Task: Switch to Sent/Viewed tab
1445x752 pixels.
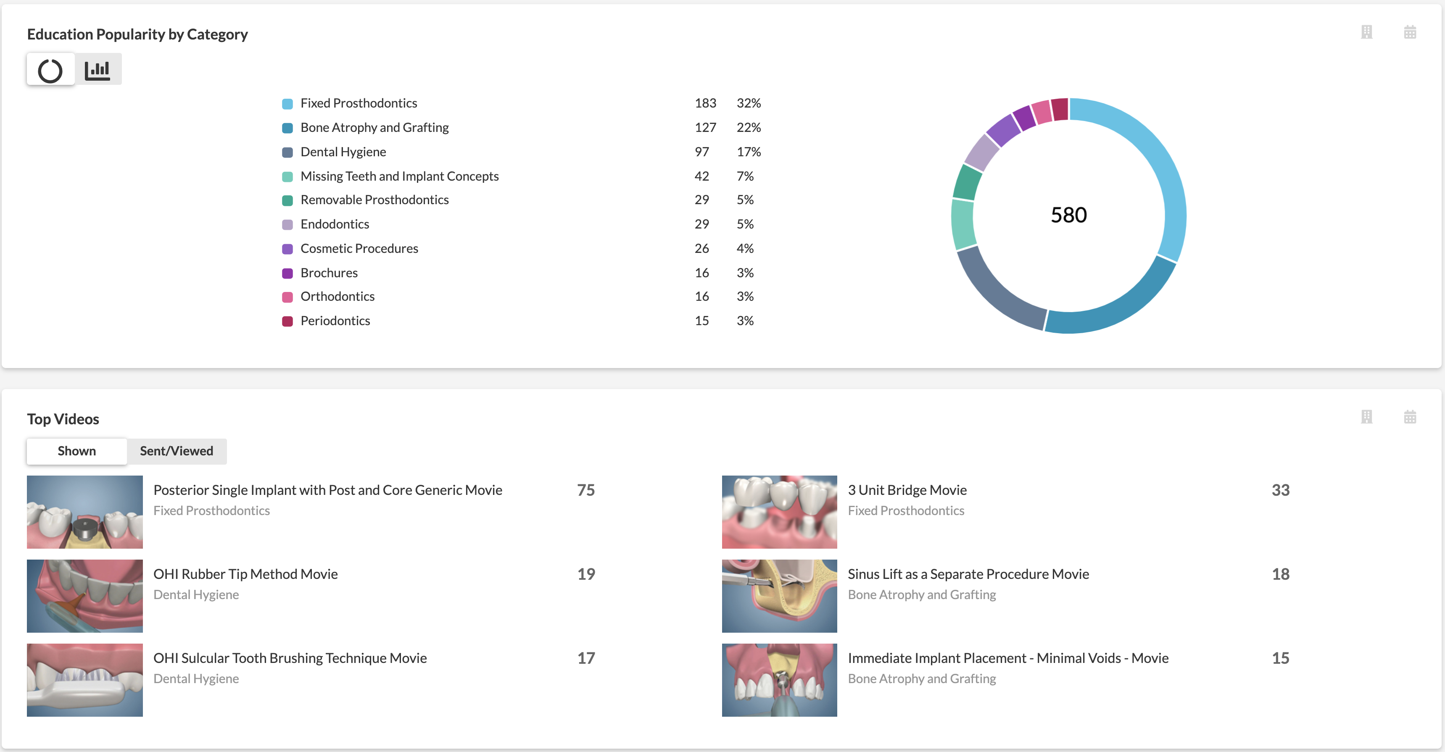Action: click(x=176, y=452)
